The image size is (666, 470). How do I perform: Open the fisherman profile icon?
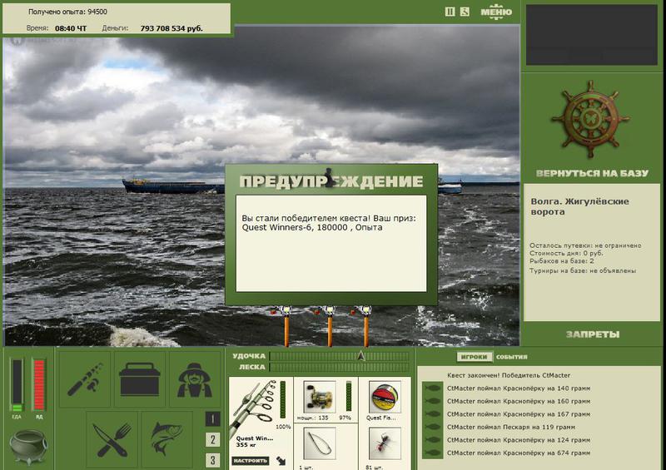pyautogui.click(x=195, y=379)
